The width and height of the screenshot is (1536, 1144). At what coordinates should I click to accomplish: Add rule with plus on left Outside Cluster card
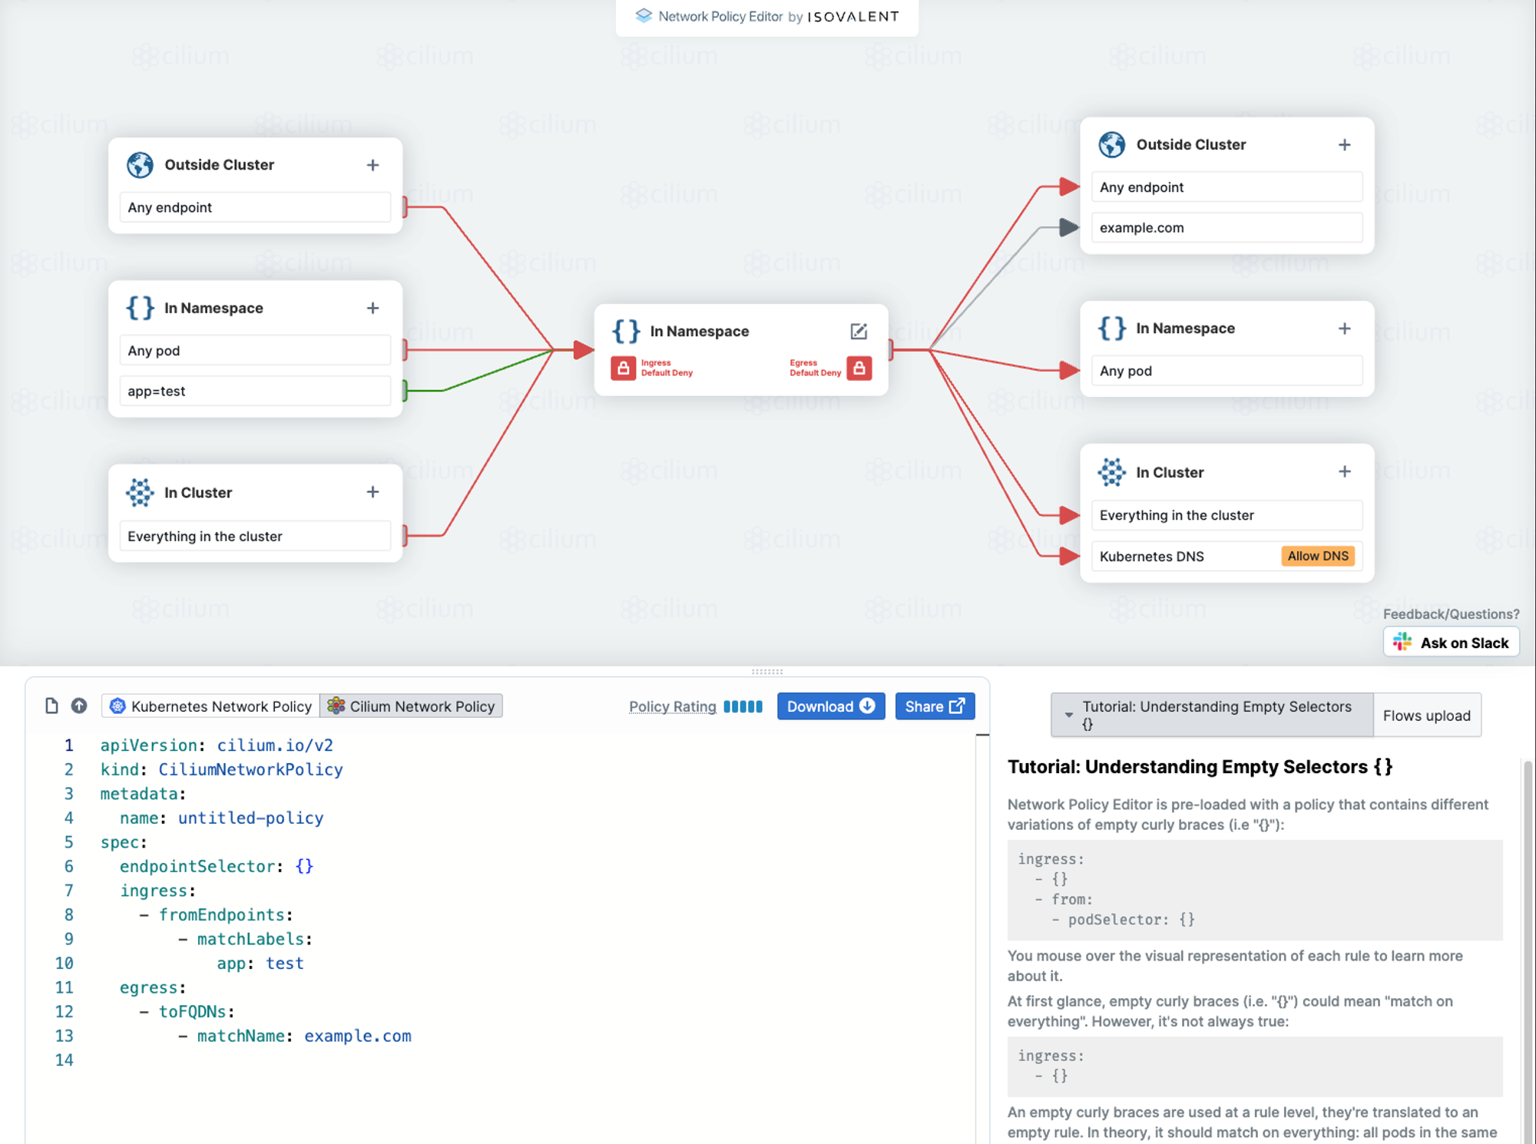pos(372,165)
